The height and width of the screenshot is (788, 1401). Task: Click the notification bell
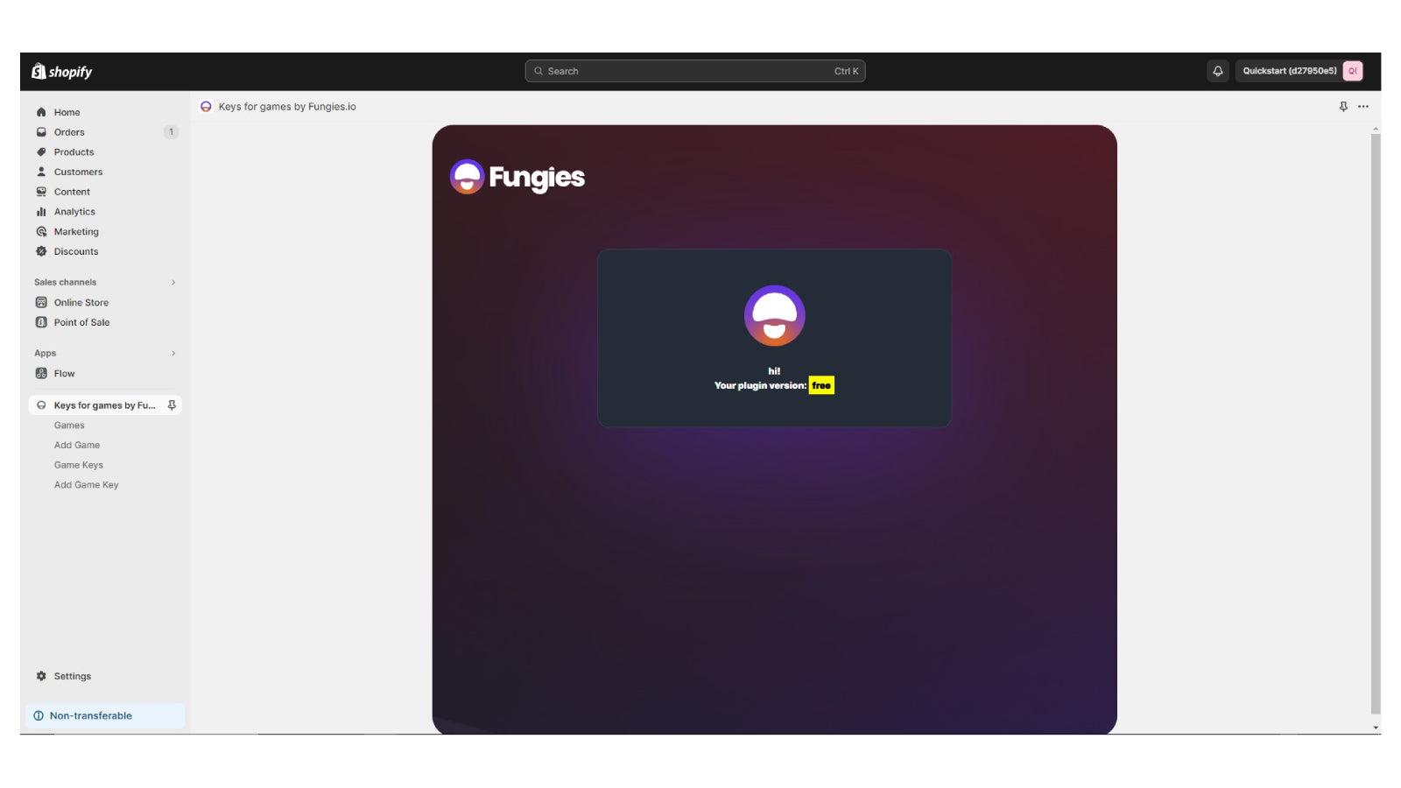click(1218, 72)
